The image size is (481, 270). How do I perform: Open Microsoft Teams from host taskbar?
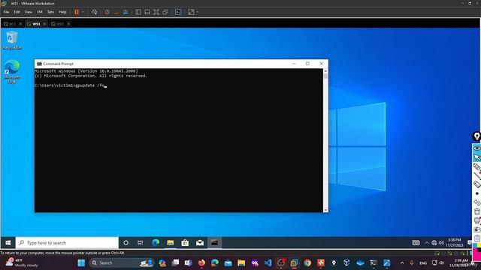click(189, 263)
